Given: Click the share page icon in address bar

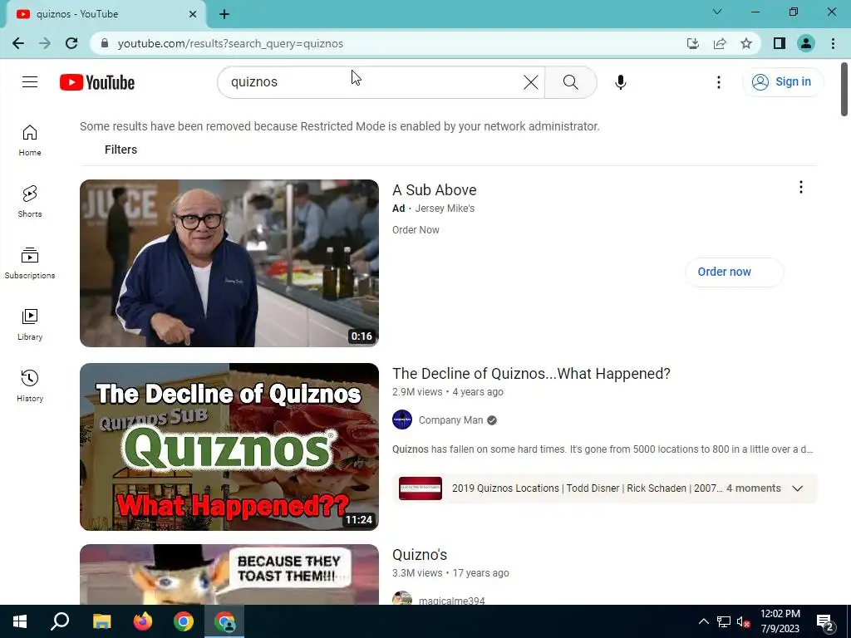Looking at the screenshot, I should coord(720,43).
